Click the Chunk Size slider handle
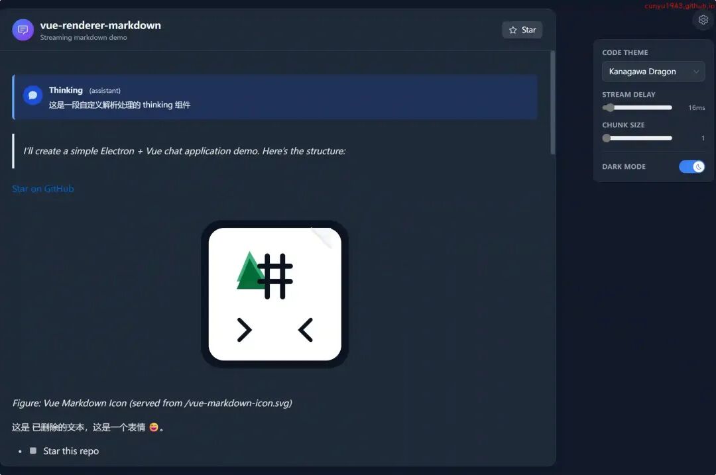 click(x=607, y=138)
